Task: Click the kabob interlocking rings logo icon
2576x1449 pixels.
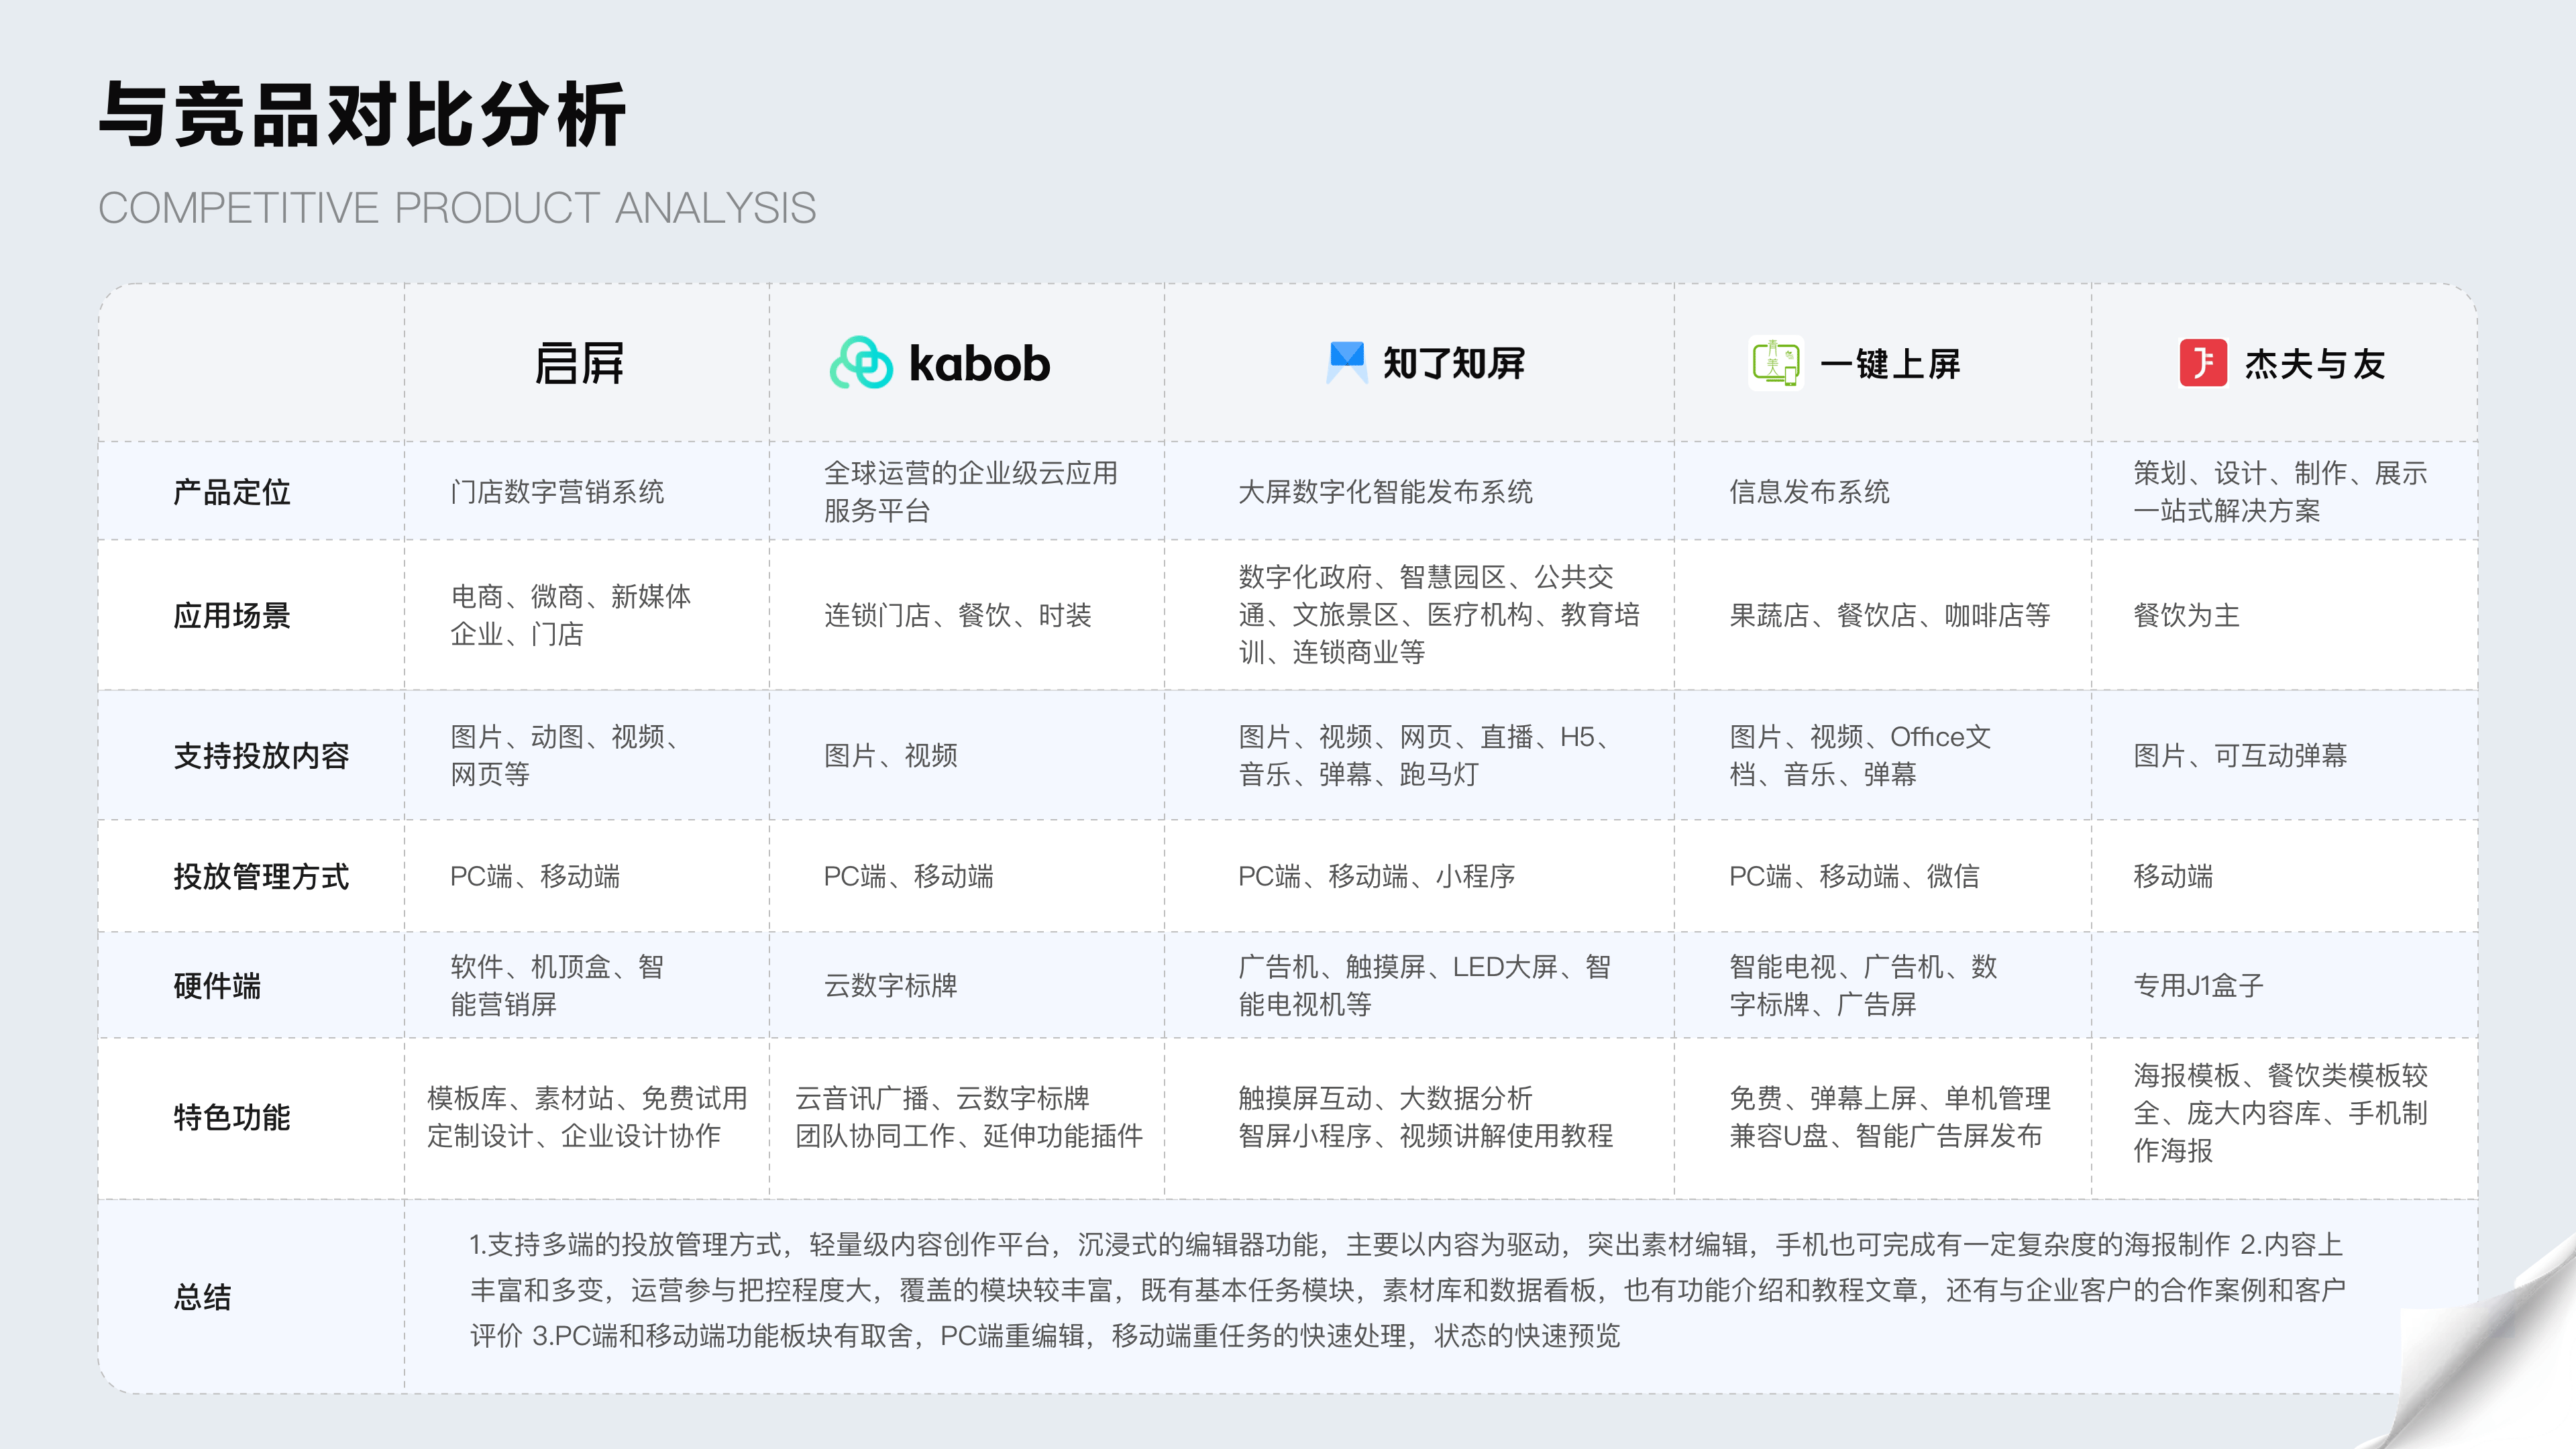Action: click(861, 362)
